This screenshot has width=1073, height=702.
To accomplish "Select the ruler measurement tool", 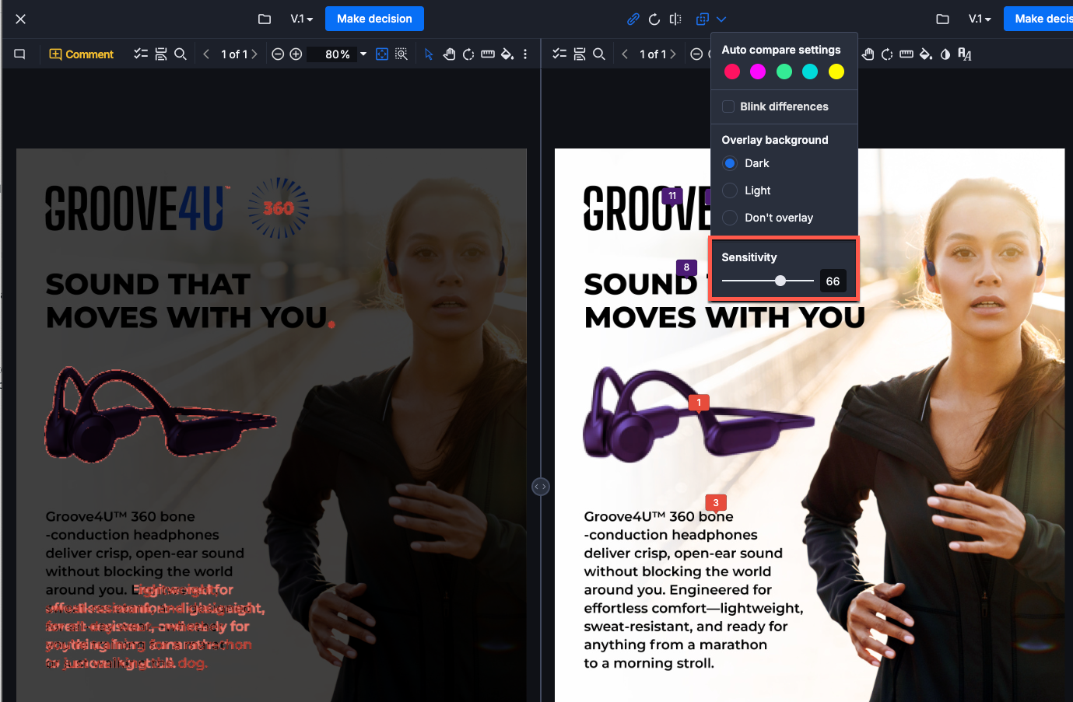I will [x=487, y=54].
